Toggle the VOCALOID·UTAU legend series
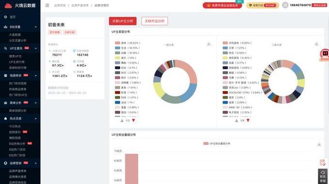Image resolution: width=329 pixels, height=184 pixels. point(242,92)
